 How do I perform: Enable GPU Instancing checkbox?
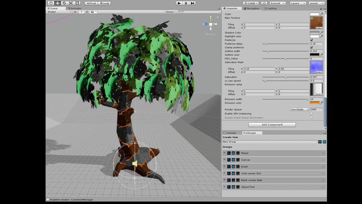(311, 113)
